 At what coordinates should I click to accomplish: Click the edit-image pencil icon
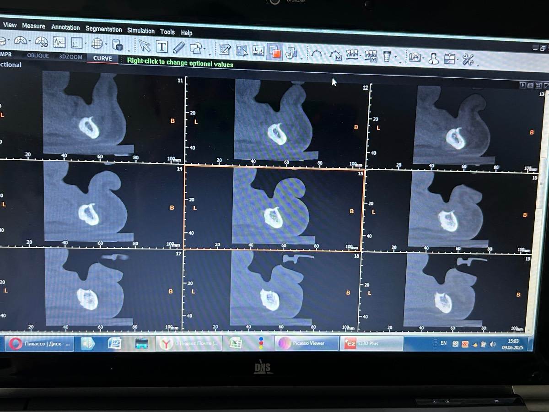(x=224, y=49)
